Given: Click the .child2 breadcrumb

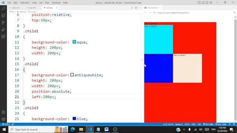Looking at the screenshot, I should pyautogui.click(x=33, y=12).
